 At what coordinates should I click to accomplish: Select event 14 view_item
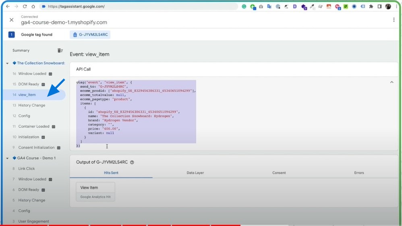[x=34, y=95]
